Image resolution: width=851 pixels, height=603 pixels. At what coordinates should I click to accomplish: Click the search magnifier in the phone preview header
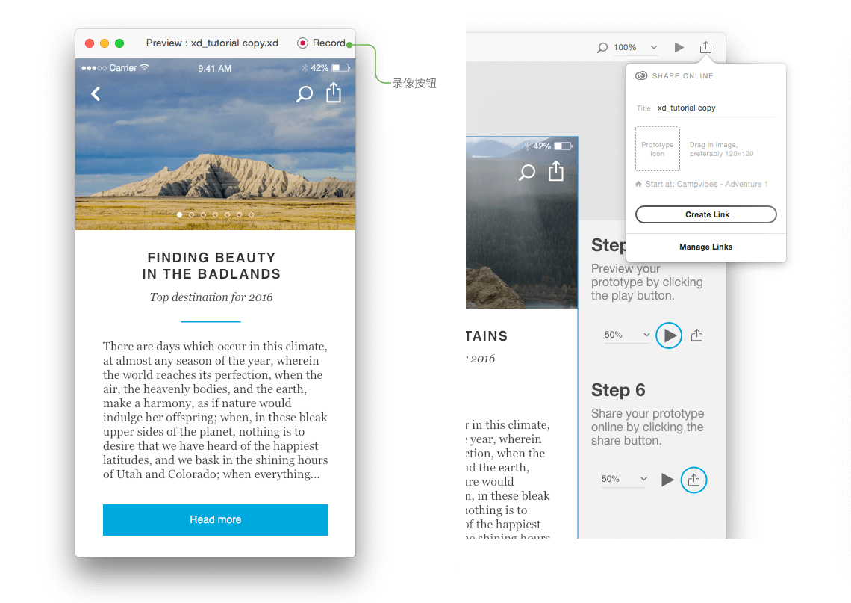click(304, 94)
